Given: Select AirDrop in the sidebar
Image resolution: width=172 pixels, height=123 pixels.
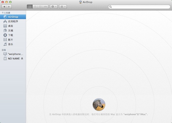Looking at the screenshot, I should (13, 17).
